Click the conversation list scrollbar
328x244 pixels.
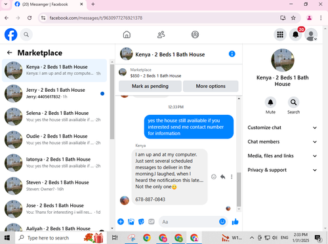(x=112, y=102)
